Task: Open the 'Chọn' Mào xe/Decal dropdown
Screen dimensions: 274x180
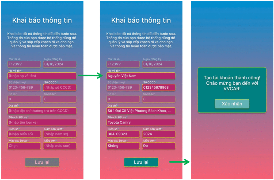Action: [24, 146]
